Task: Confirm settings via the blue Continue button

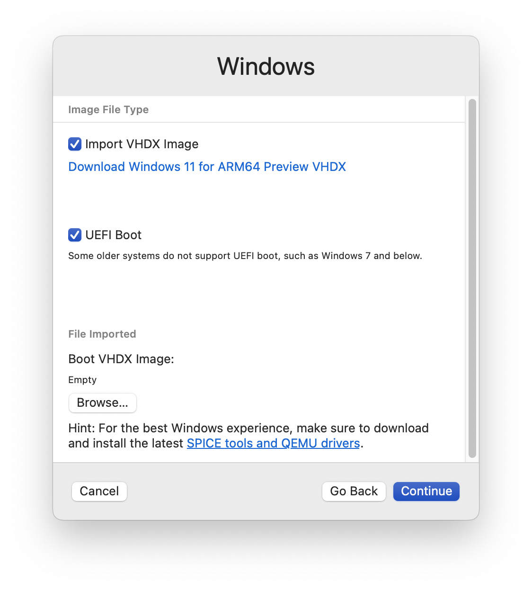Action: (x=426, y=491)
